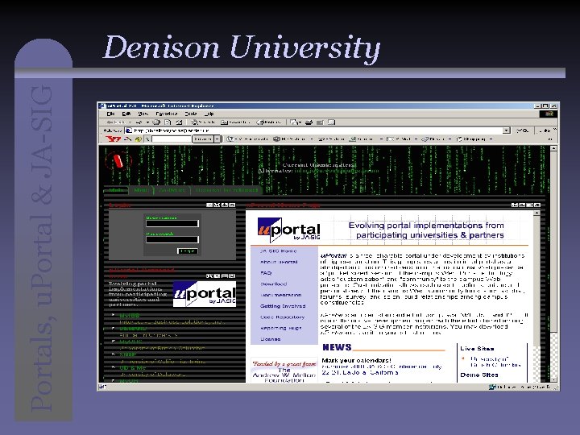Image resolution: width=580 pixels, height=435 pixels.
Task: Open the UD & Me link in left channel
Action: (x=132, y=368)
